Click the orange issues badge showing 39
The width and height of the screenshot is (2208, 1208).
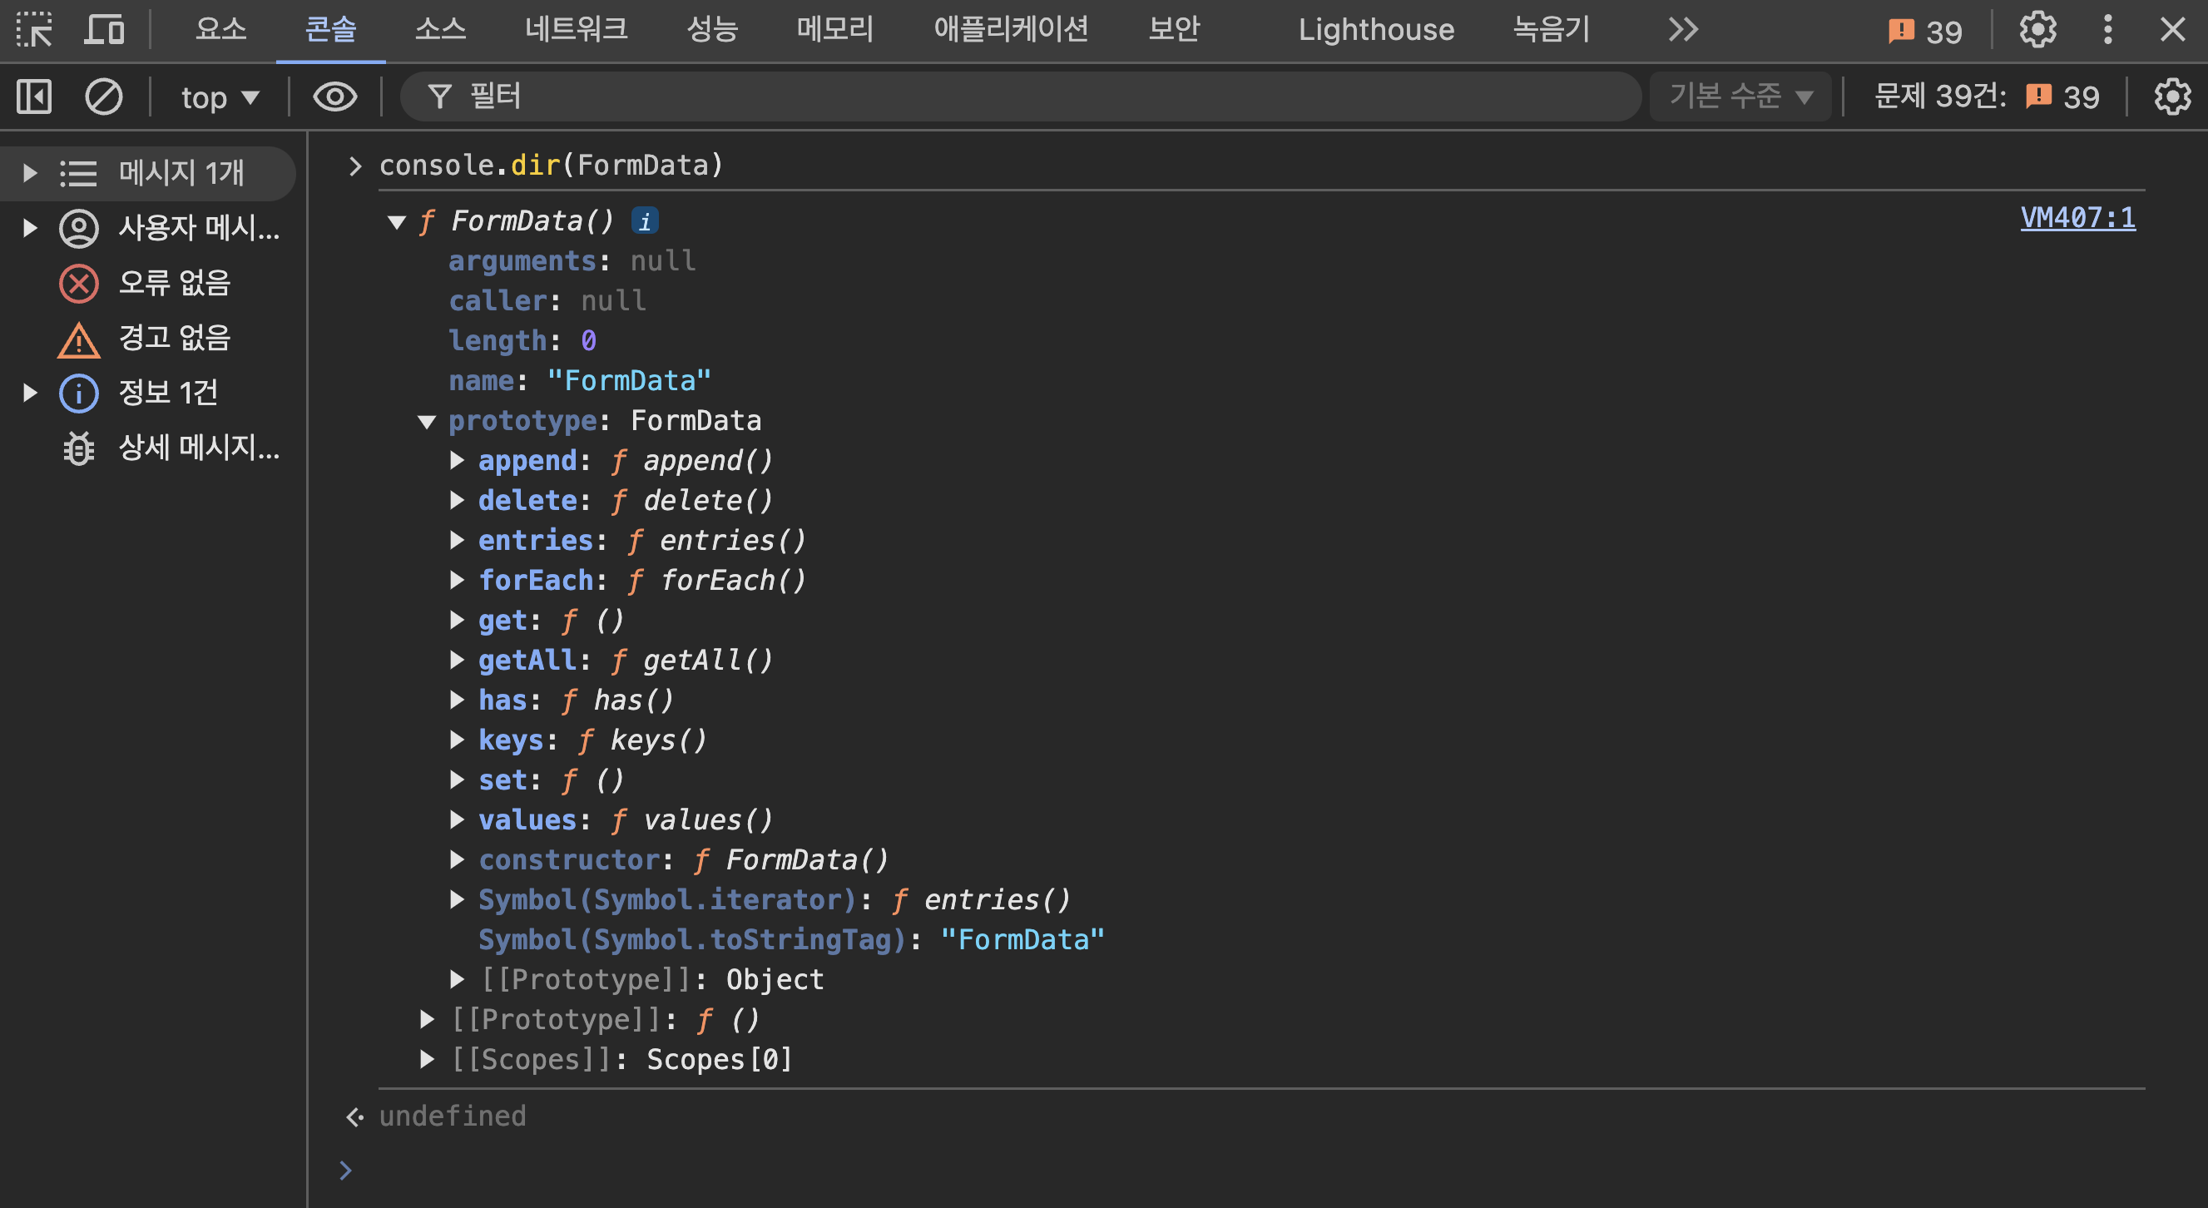(1925, 31)
